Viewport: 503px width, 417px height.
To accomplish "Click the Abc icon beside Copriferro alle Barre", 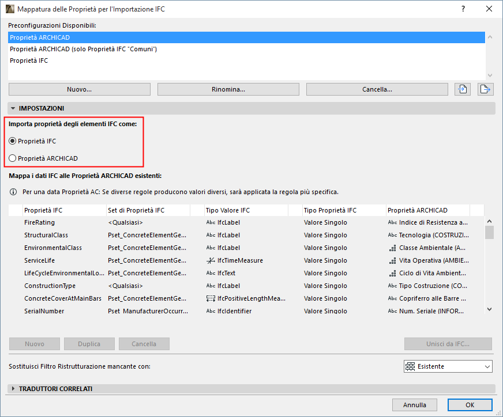I will click(392, 298).
